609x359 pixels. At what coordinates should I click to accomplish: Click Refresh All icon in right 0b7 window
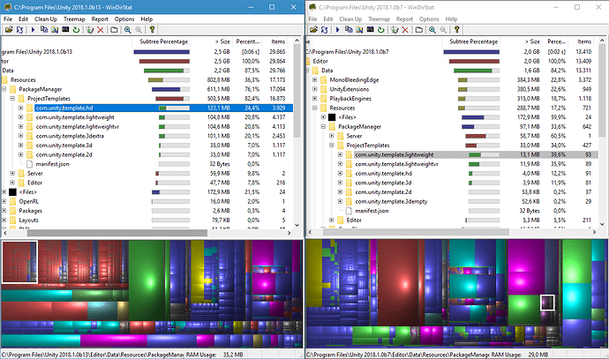click(x=325, y=29)
